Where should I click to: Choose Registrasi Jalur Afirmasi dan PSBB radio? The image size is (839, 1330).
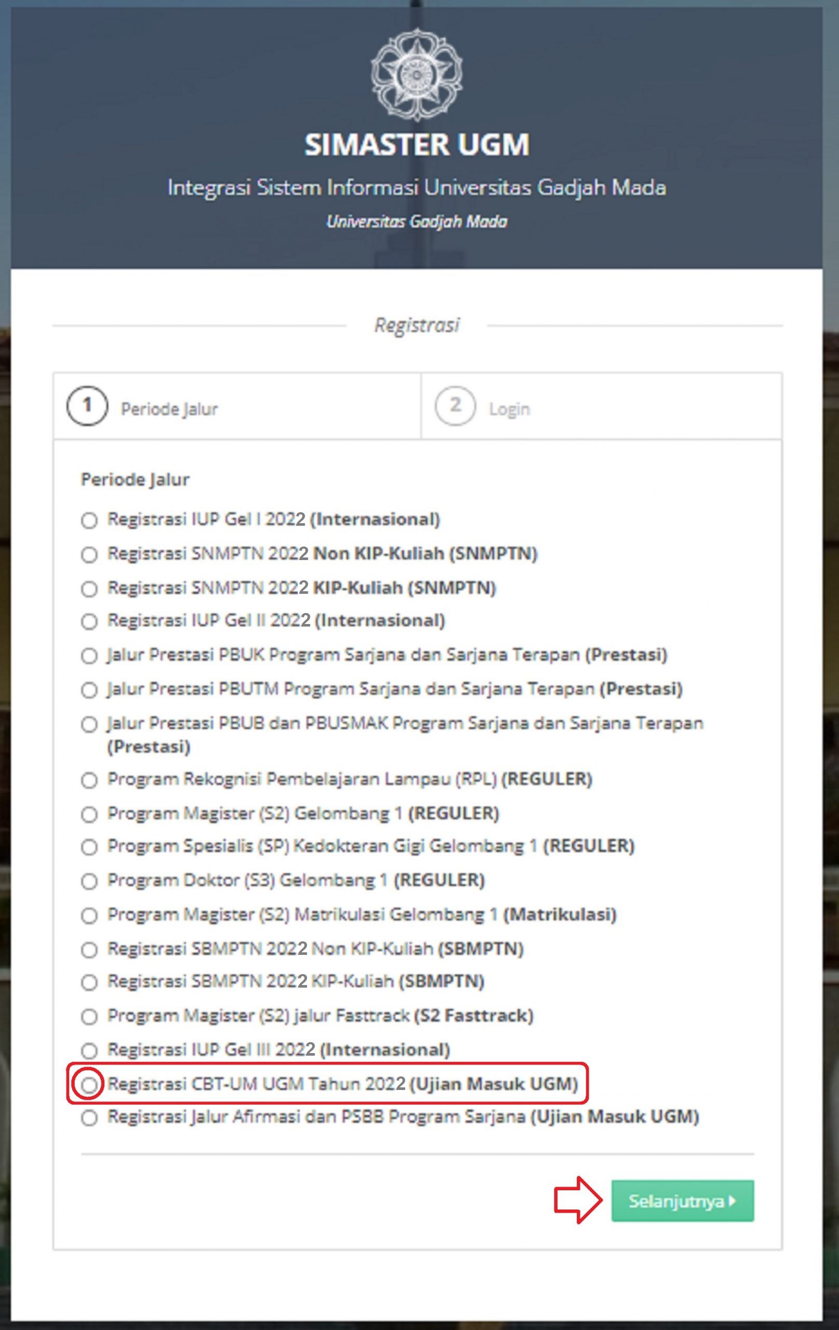(x=89, y=1118)
